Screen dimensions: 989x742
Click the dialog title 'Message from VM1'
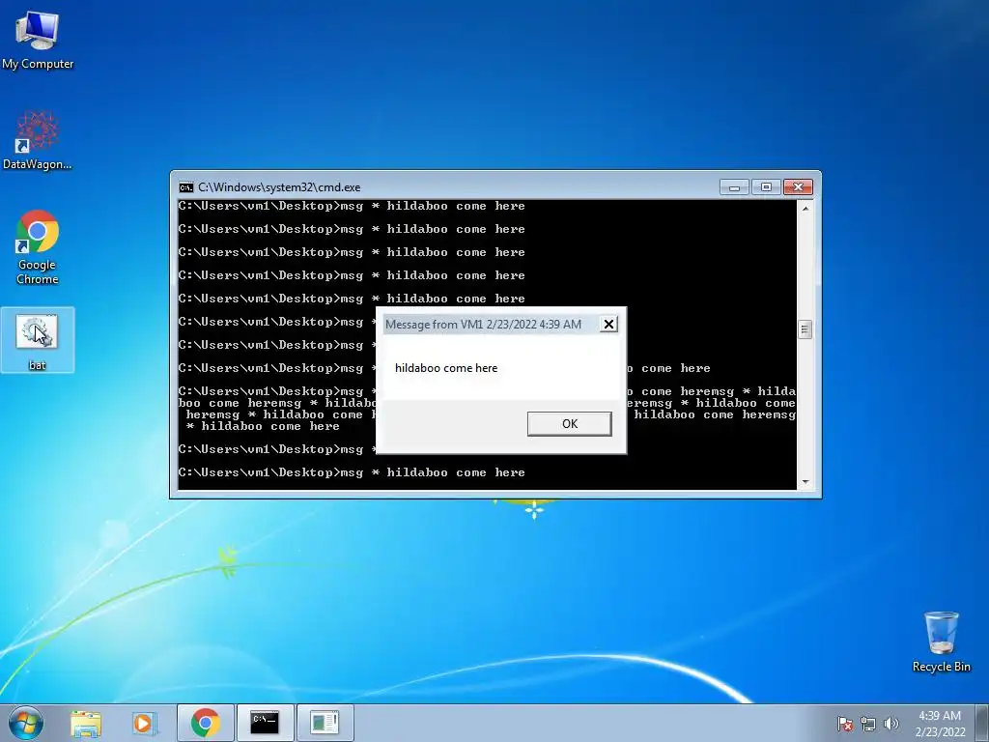click(483, 325)
